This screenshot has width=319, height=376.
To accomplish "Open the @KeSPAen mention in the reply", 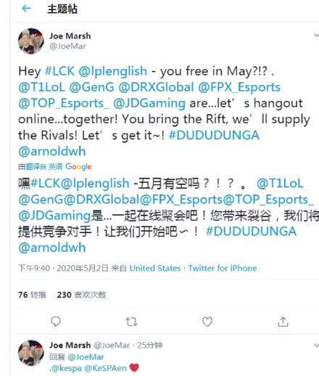I will (x=105, y=368).
